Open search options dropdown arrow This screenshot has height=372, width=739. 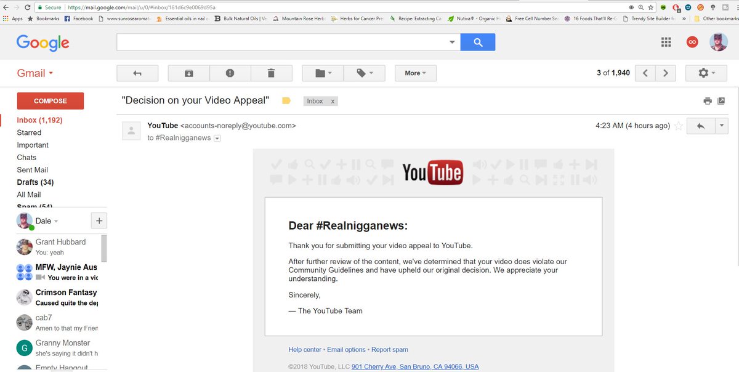pyautogui.click(x=452, y=42)
